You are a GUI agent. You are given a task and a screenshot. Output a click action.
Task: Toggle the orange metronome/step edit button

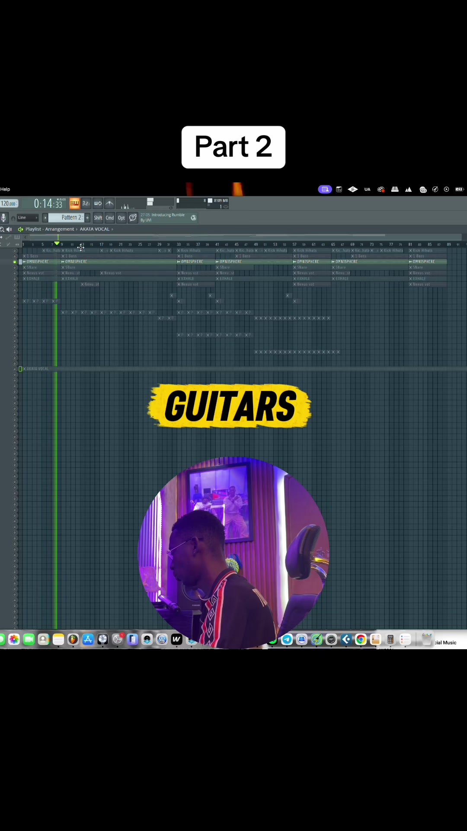coord(74,203)
